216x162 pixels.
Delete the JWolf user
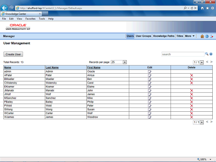click(191, 94)
